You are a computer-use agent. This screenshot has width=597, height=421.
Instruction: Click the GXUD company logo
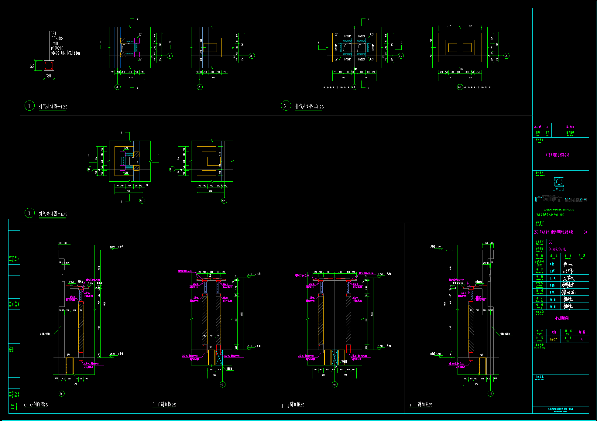coord(559,183)
